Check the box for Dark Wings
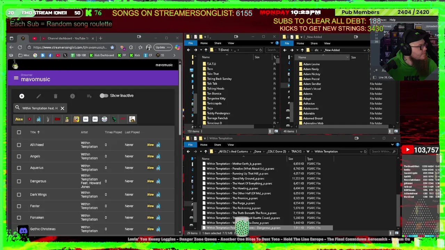This screenshot has height=250, width=445. click(x=19, y=194)
